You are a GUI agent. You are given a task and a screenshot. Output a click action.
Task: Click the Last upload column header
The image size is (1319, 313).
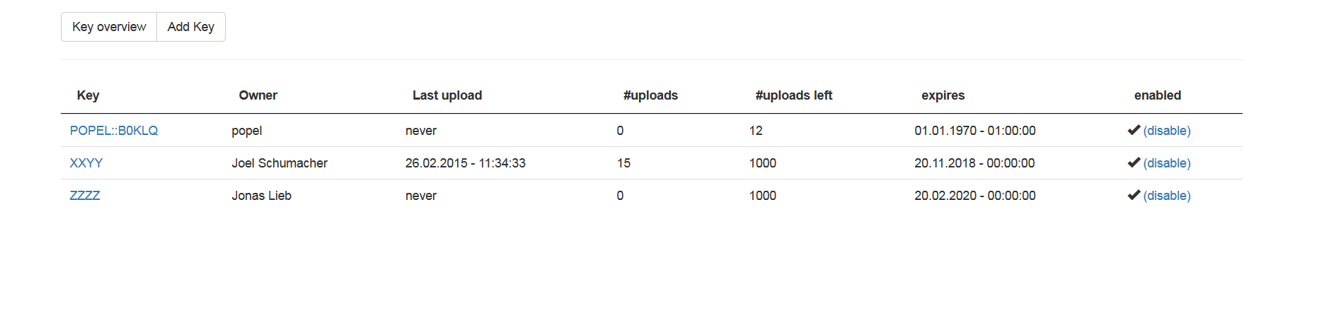coord(447,95)
